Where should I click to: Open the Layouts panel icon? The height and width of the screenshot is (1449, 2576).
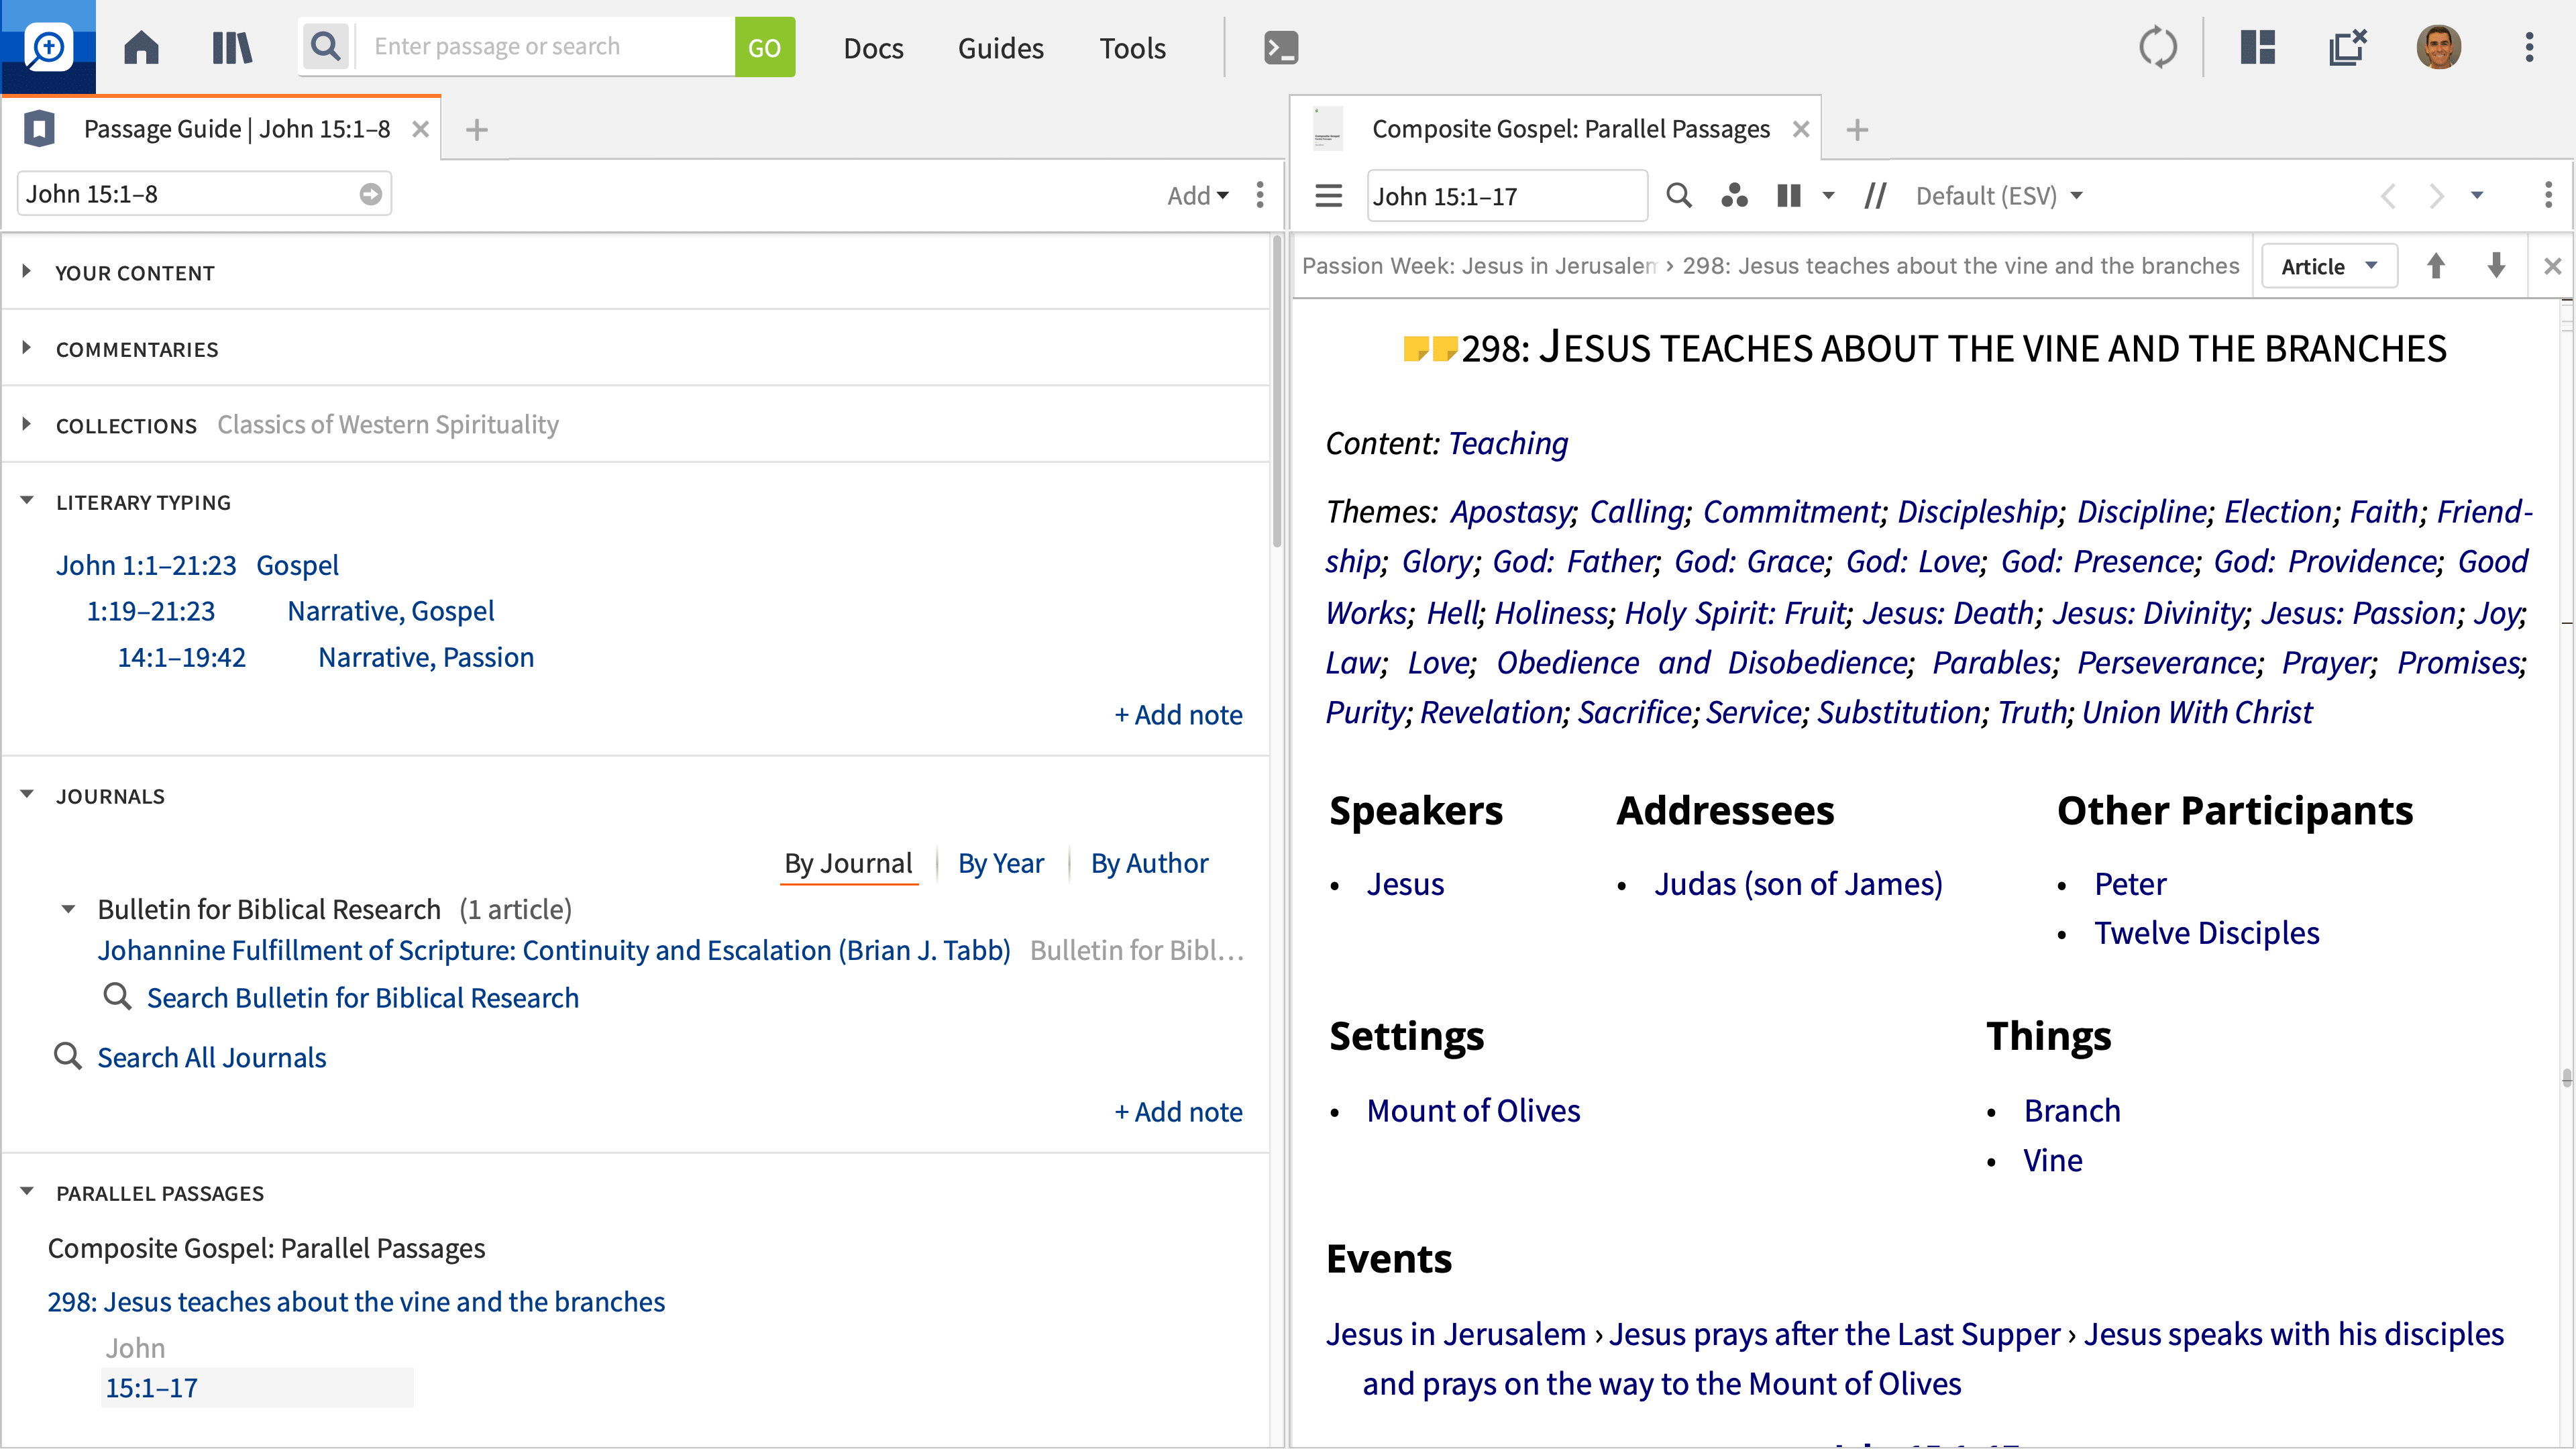pyautogui.click(x=2257, y=47)
